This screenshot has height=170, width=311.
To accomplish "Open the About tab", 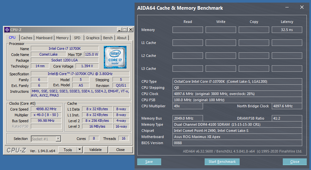I will pos(122,38).
